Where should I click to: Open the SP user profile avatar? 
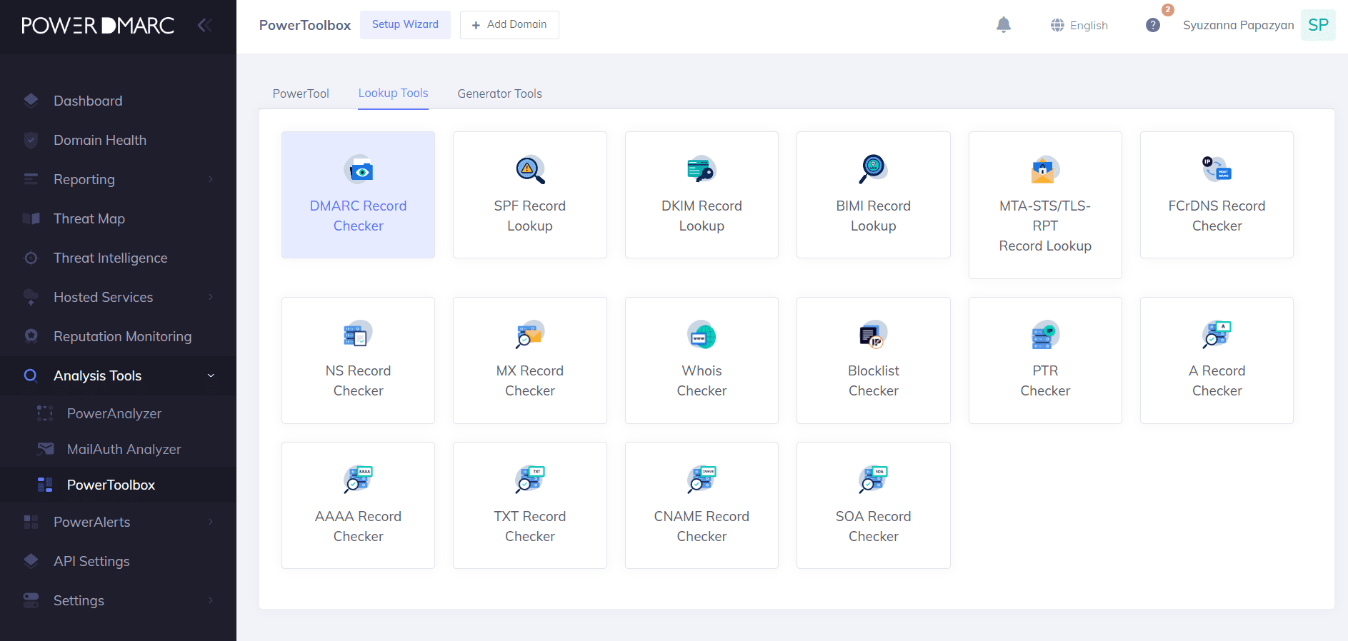(x=1317, y=25)
